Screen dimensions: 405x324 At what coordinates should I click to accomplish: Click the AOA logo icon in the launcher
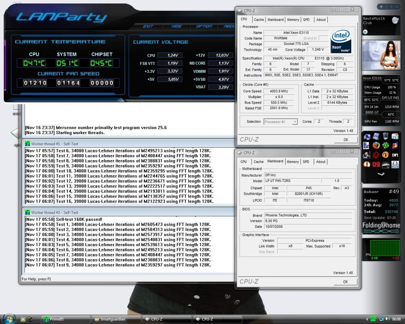pyautogui.click(x=395, y=164)
